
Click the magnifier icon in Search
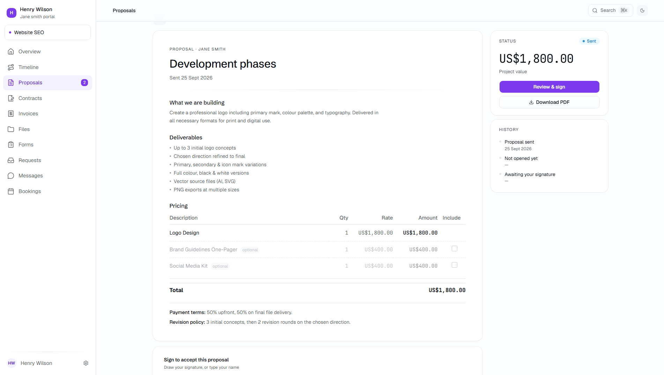pos(595,10)
